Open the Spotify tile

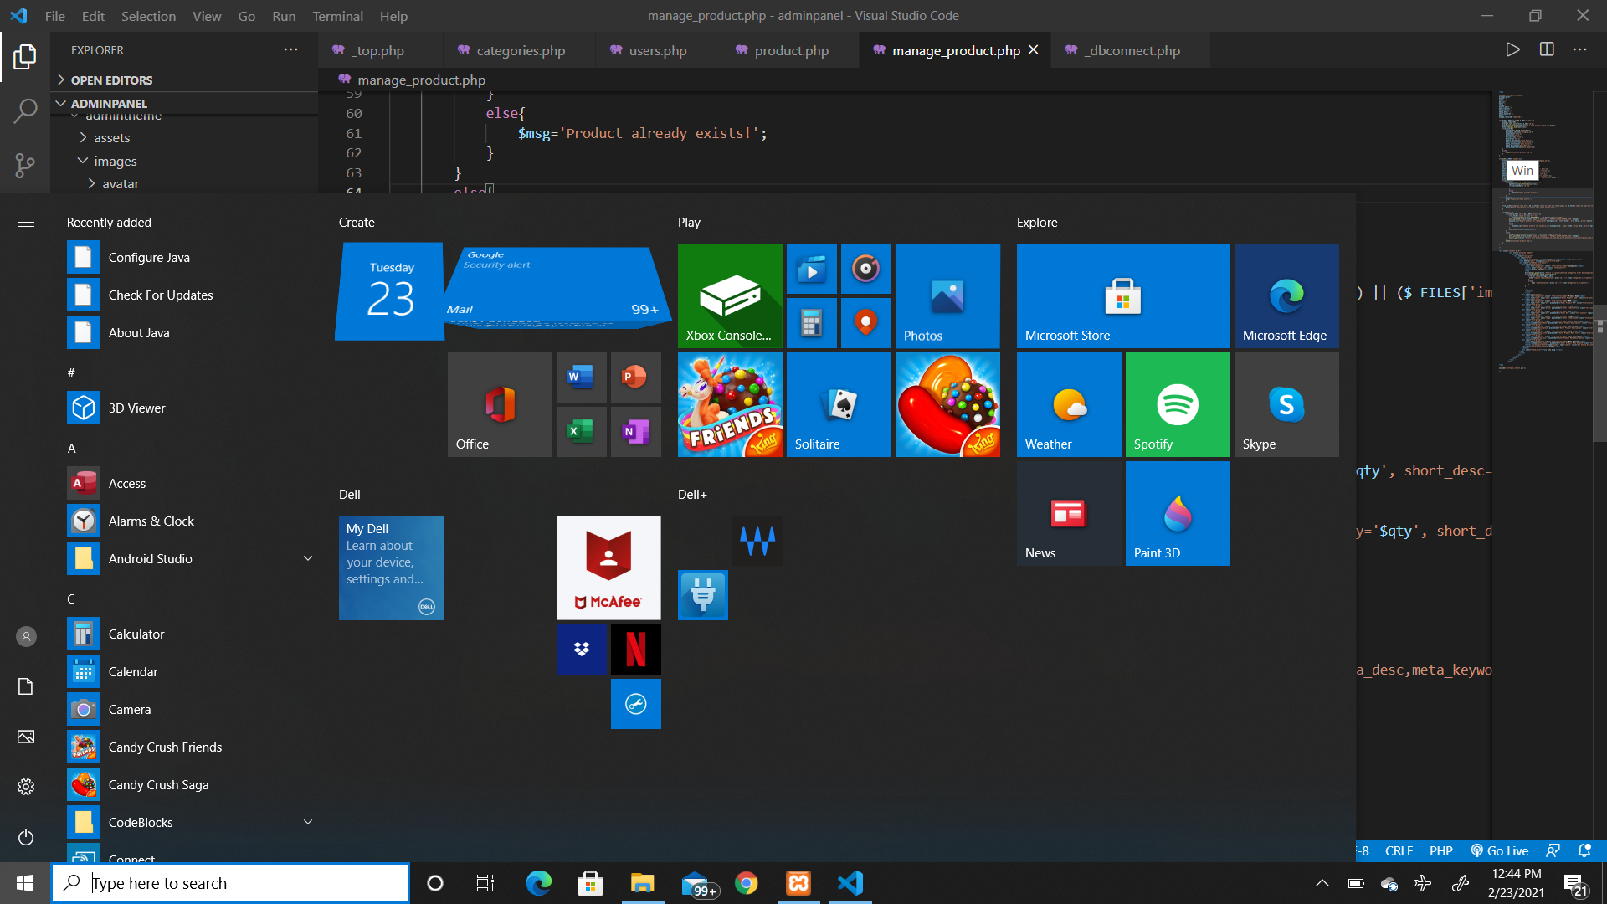tap(1177, 404)
